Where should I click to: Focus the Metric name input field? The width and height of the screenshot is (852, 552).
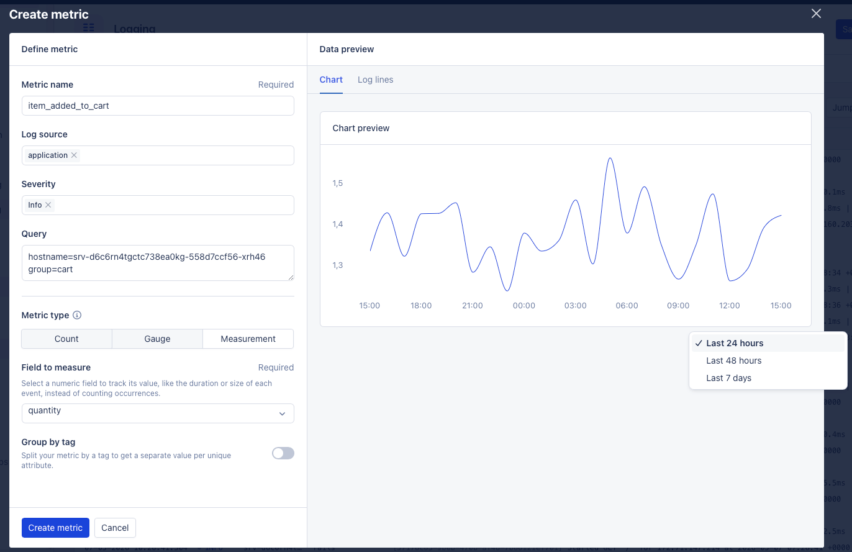[158, 106]
